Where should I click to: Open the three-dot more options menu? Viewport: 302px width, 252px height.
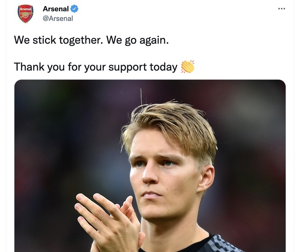282,9
